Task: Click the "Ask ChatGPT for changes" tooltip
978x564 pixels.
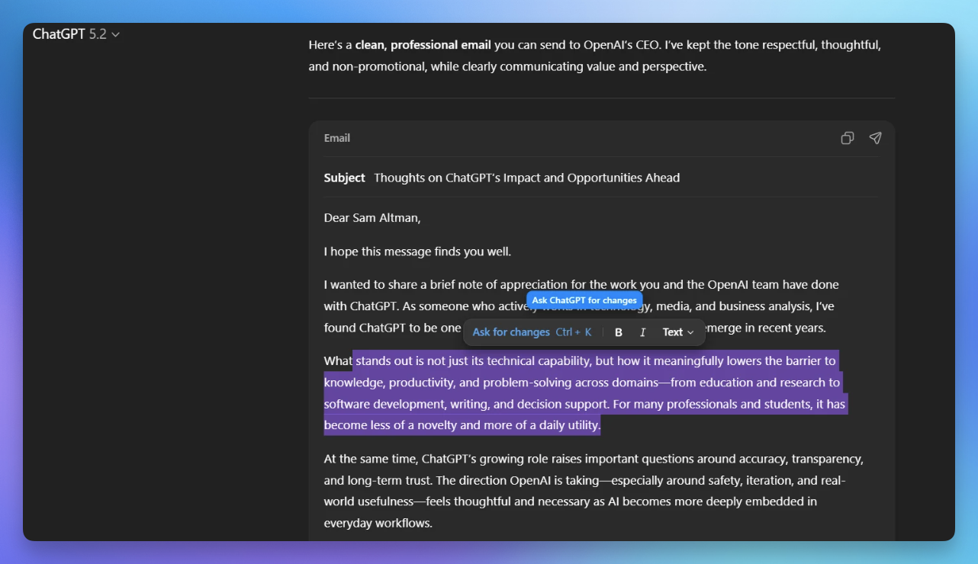Action: click(x=584, y=300)
